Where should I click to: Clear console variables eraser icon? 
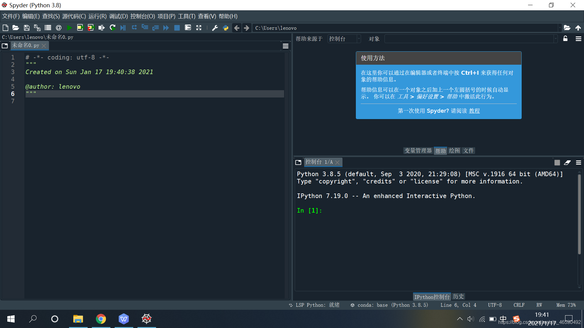point(567,163)
